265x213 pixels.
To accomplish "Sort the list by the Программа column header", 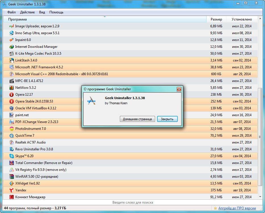I will click(x=105, y=19).
